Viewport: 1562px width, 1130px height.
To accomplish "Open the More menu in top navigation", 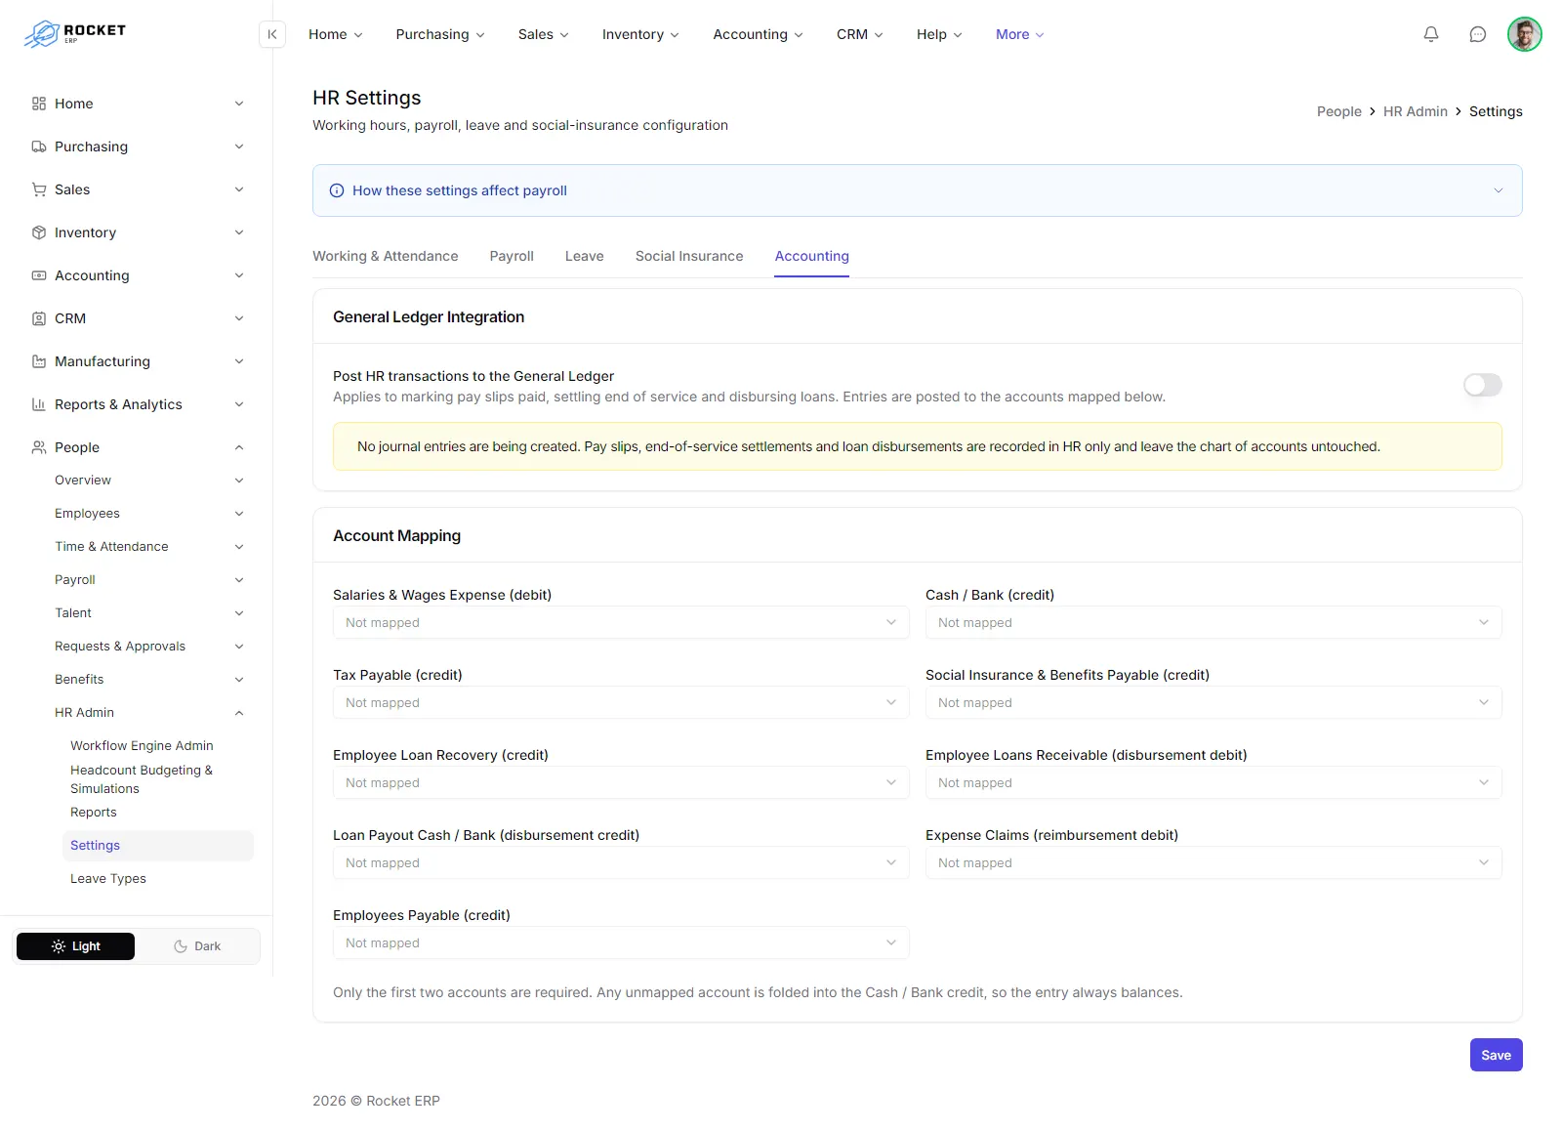I will (1020, 34).
